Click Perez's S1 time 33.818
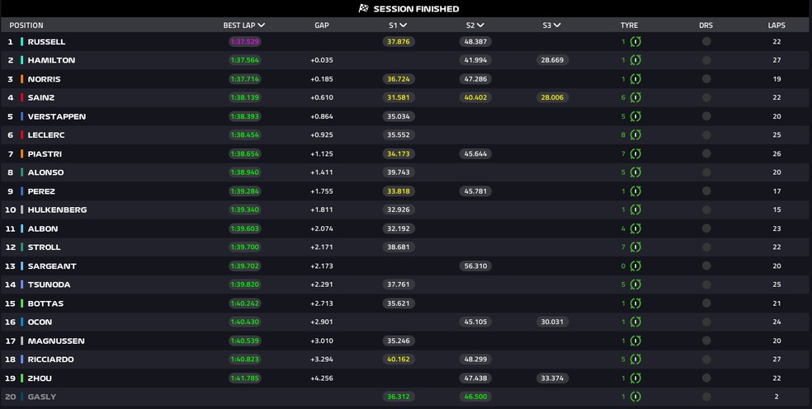The width and height of the screenshot is (812, 409). [x=399, y=191]
